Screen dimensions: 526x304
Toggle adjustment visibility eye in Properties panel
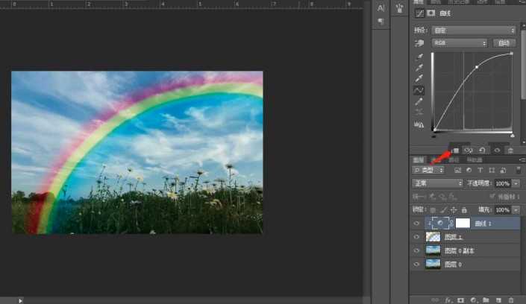(x=497, y=150)
